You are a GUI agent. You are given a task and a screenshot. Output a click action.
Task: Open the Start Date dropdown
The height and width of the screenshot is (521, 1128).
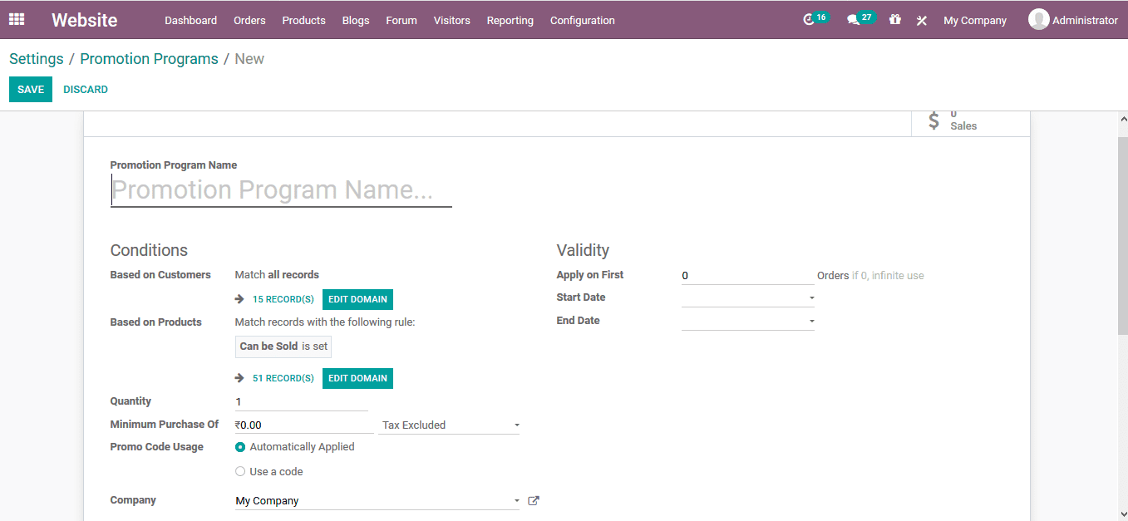point(811,297)
